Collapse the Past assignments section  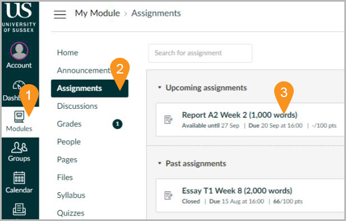pos(160,163)
